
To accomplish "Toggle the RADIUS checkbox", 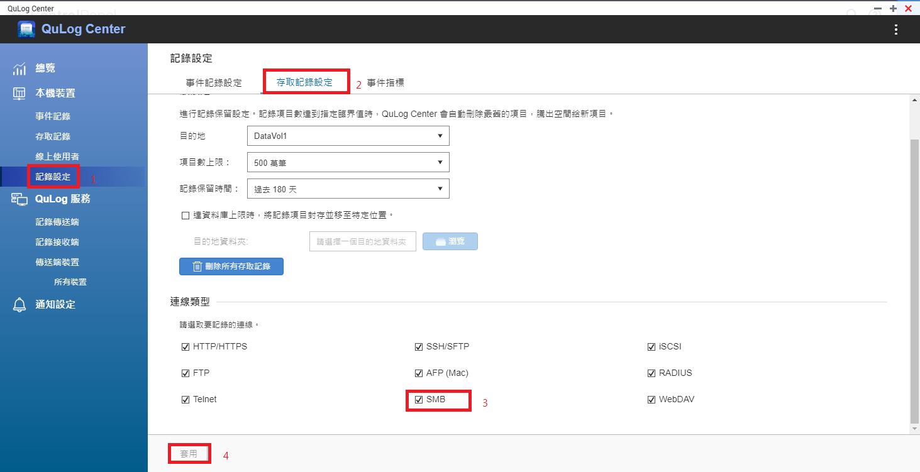I will [x=651, y=373].
